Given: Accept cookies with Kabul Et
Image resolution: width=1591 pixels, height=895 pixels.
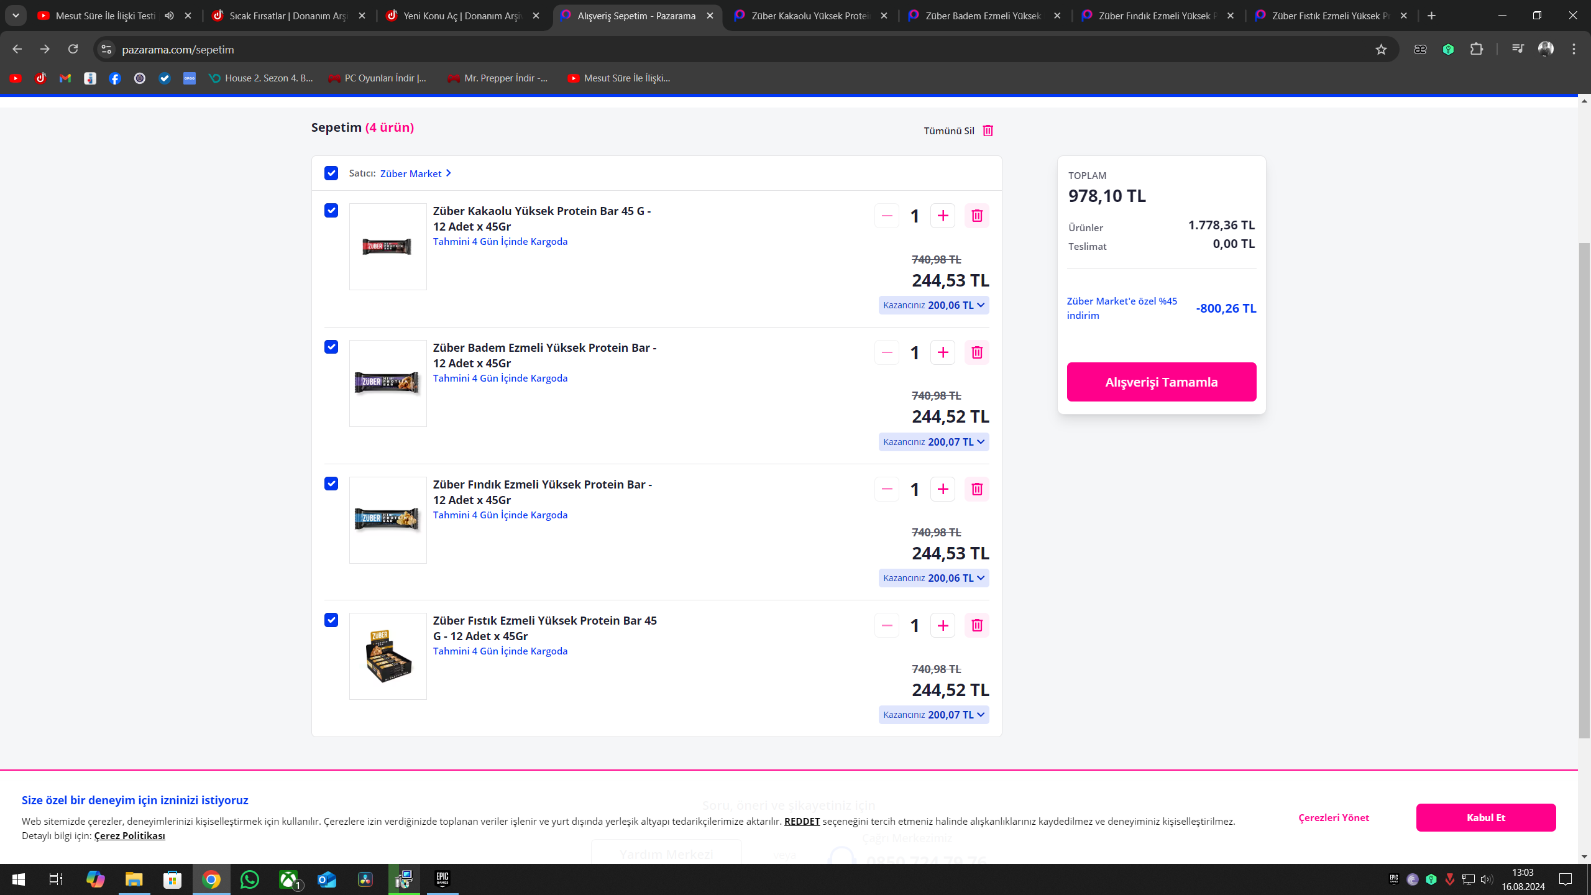Looking at the screenshot, I should [1485, 817].
